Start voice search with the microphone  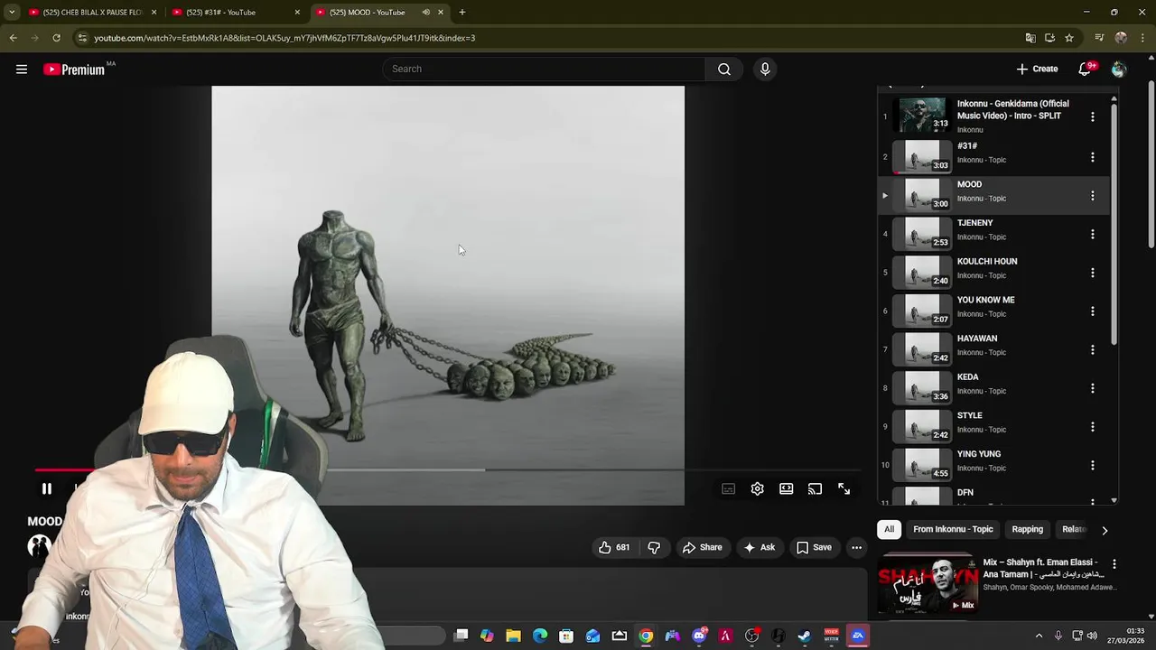point(765,69)
